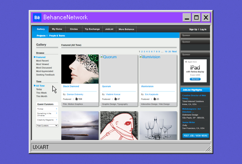The height and width of the screenshot is (164, 242).
Task: Click the resize grip in status bar
Action: click(x=208, y=148)
